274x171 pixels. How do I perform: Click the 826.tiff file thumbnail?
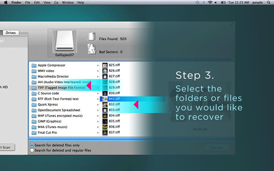click(105, 71)
